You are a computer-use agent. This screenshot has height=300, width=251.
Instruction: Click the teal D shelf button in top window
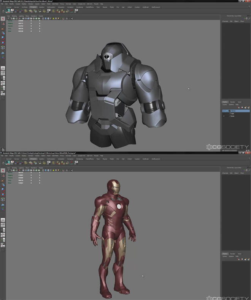pyautogui.click(x=8, y=11)
